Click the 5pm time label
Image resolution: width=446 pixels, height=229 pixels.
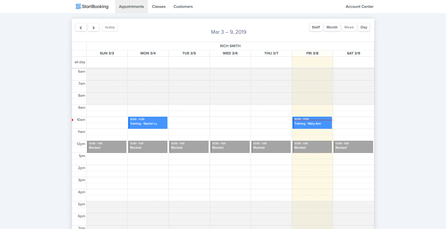82,204
